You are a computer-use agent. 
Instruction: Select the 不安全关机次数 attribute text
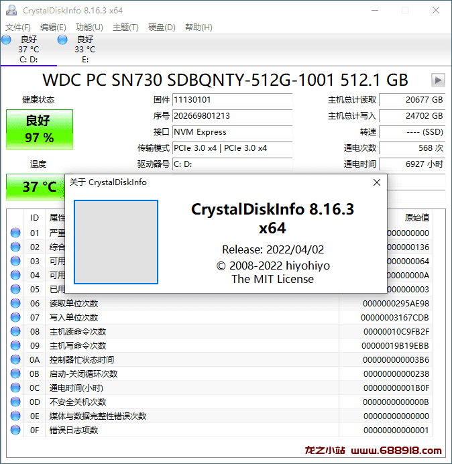tap(78, 402)
